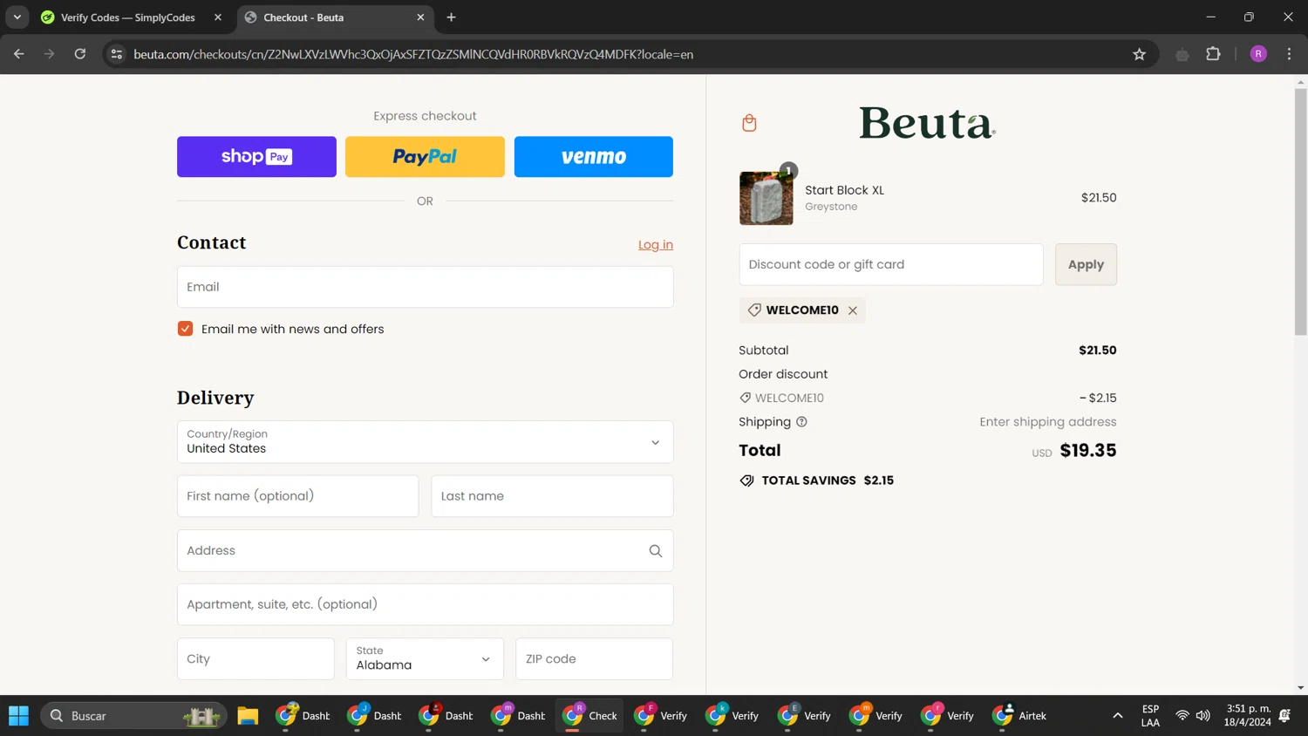Open the Wi-Fi network status icon
The width and height of the screenshot is (1308, 736).
tap(1182, 716)
